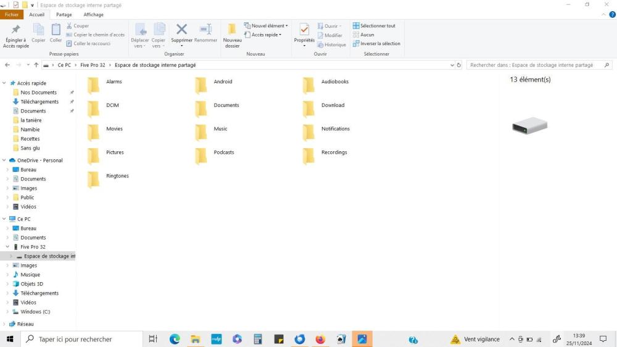Open Nouvel élément dropdown
Viewport: 617px width, 347px height.
coord(266,25)
